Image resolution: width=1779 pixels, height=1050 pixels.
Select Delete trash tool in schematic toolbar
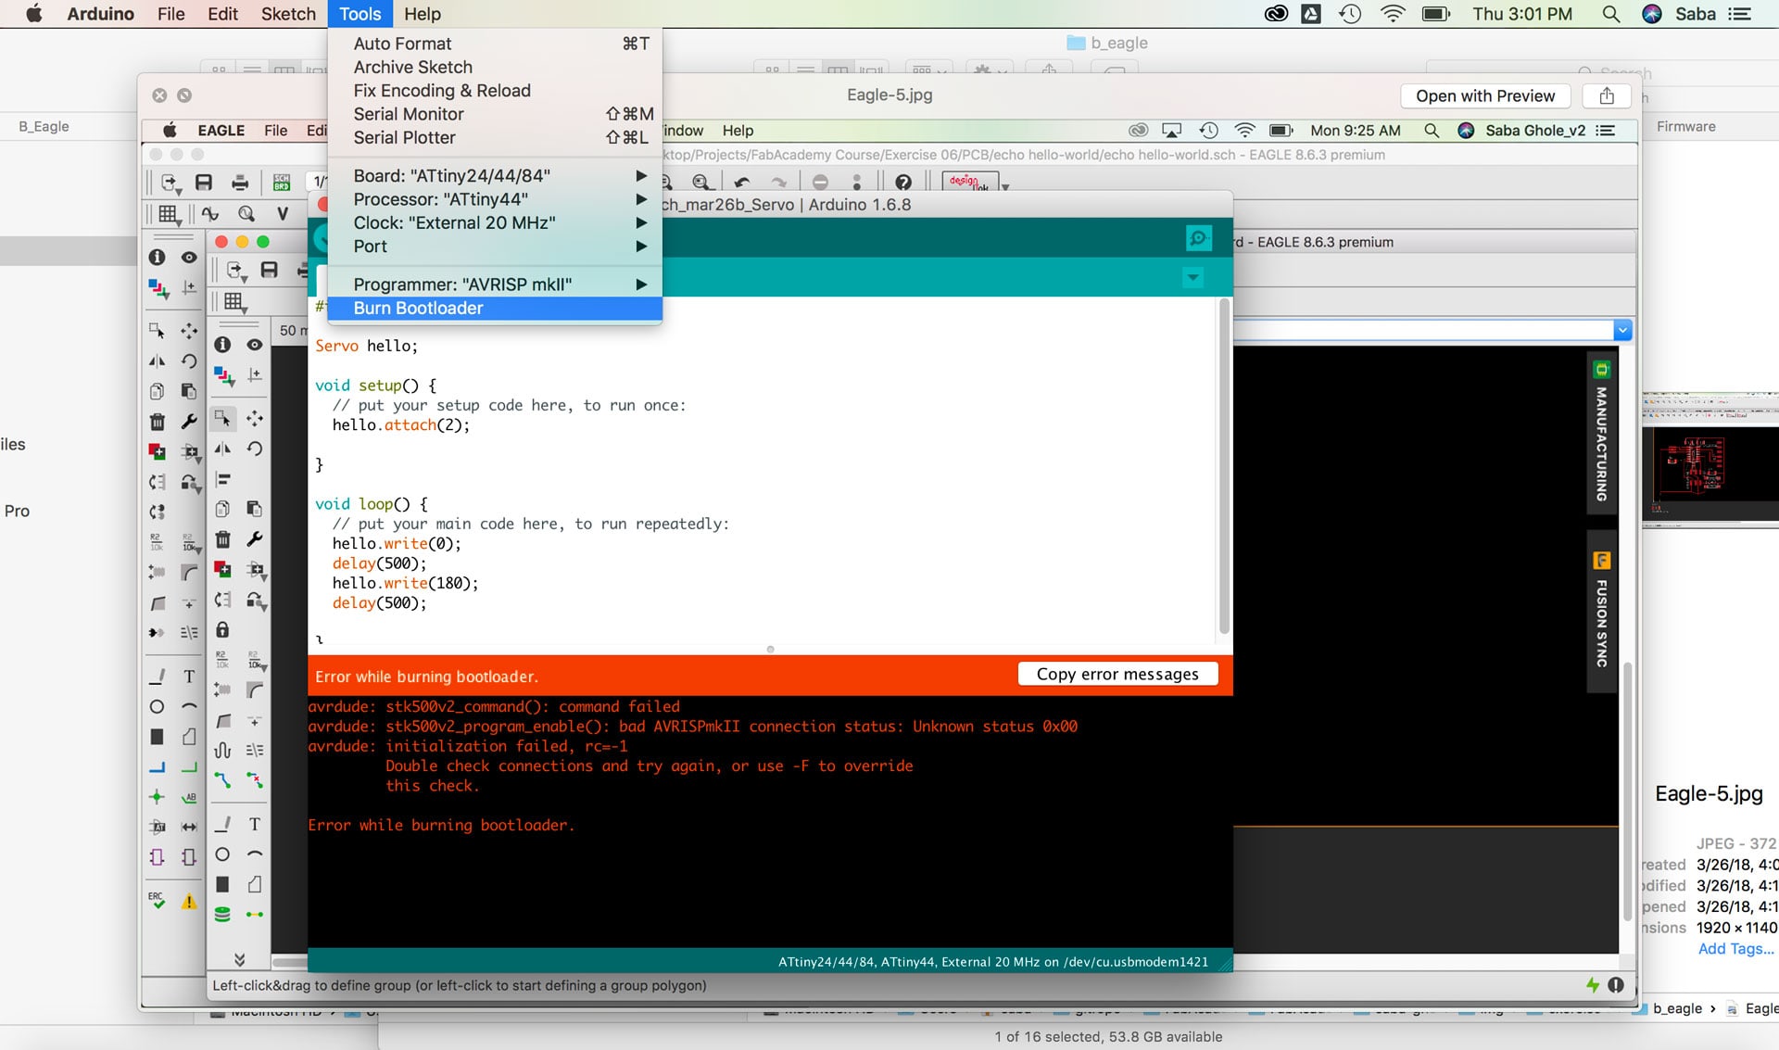pos(158,422)
